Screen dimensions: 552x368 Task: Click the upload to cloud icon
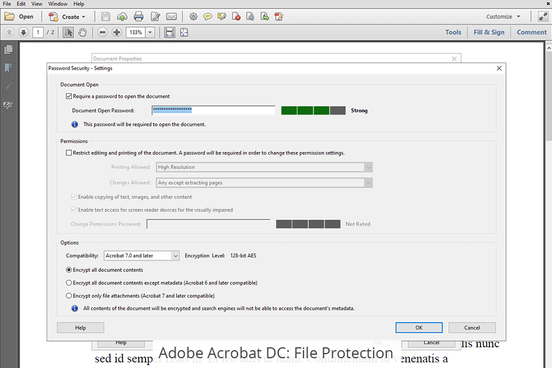122,17
